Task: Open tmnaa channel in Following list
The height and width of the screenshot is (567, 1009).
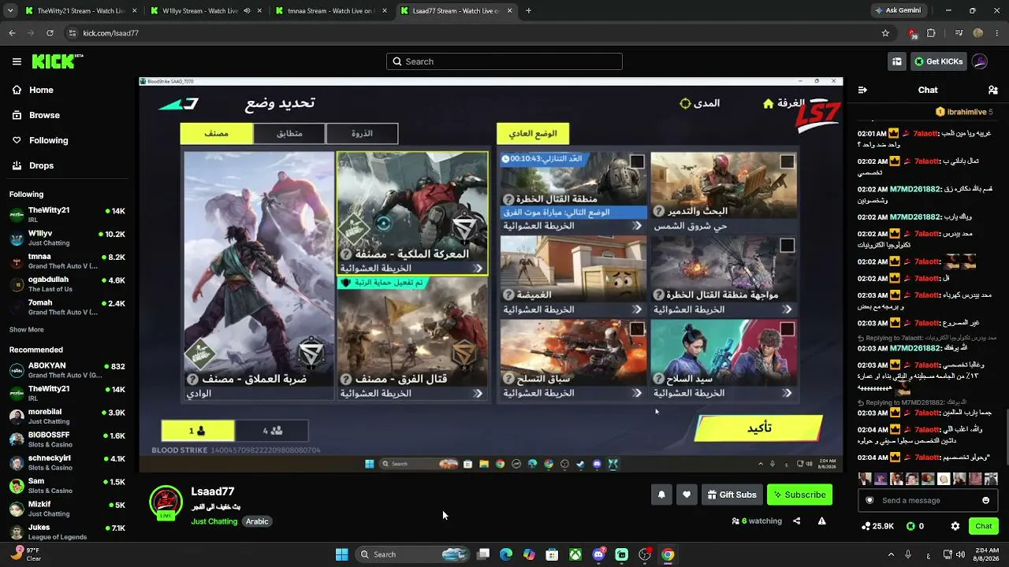Action: point(67,261)
